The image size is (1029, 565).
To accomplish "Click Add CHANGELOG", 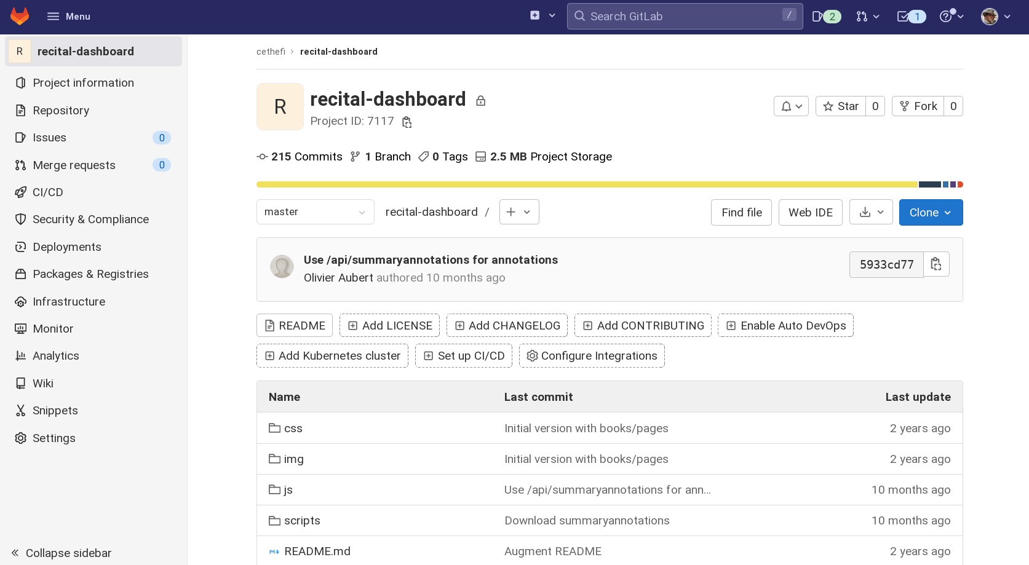I will [507, 326].
